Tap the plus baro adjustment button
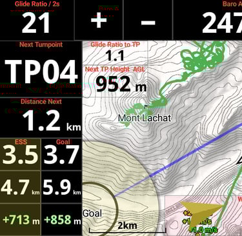 99,20
